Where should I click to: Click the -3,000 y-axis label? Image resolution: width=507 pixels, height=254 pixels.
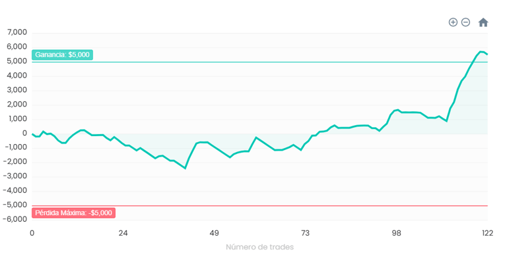tap(15, 176)
